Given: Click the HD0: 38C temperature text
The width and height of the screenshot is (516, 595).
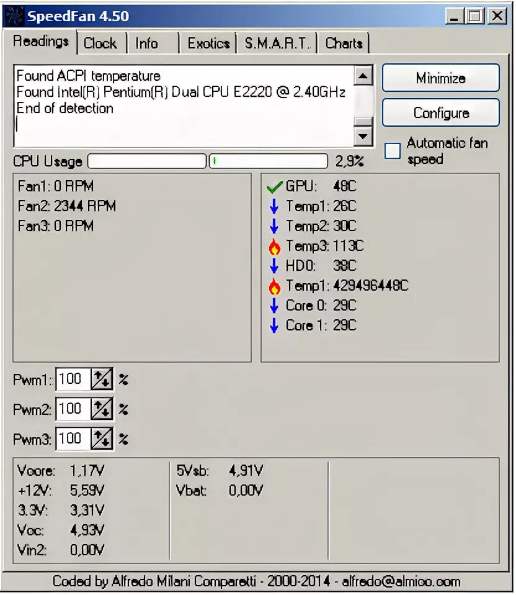Looking at the screenshot, I should pyautogui.click(x=321, y=266).
